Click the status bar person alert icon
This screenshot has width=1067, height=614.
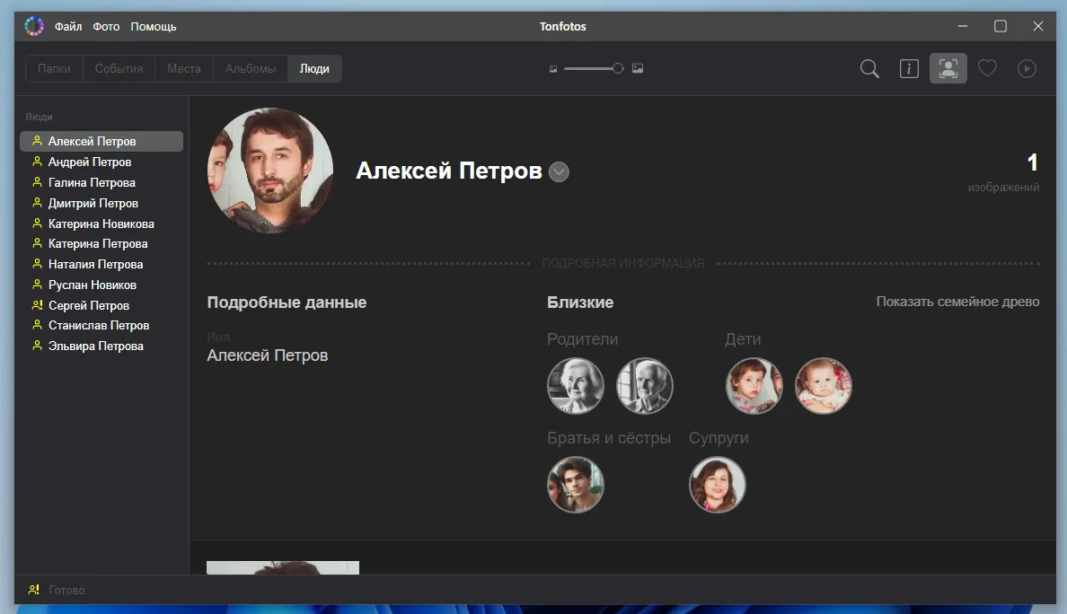33,590
